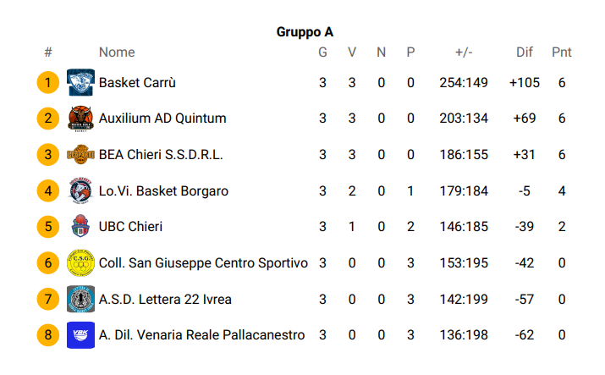This screenshot has height=375, width=605.
Task: Click the blue VBK Venaria logo
Action: 80,335
